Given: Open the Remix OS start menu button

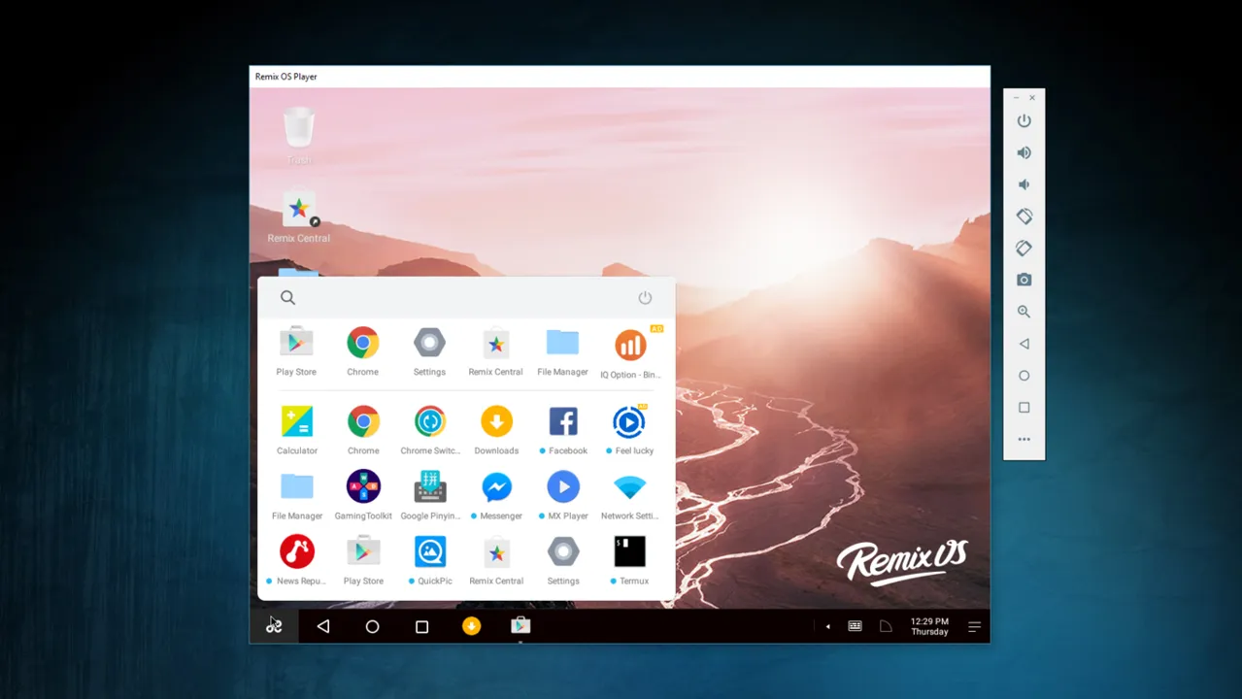Looking at the screenshot, I should (274, 626).
